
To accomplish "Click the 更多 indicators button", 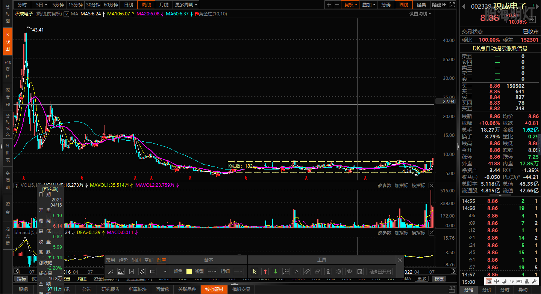I will 422,279.
